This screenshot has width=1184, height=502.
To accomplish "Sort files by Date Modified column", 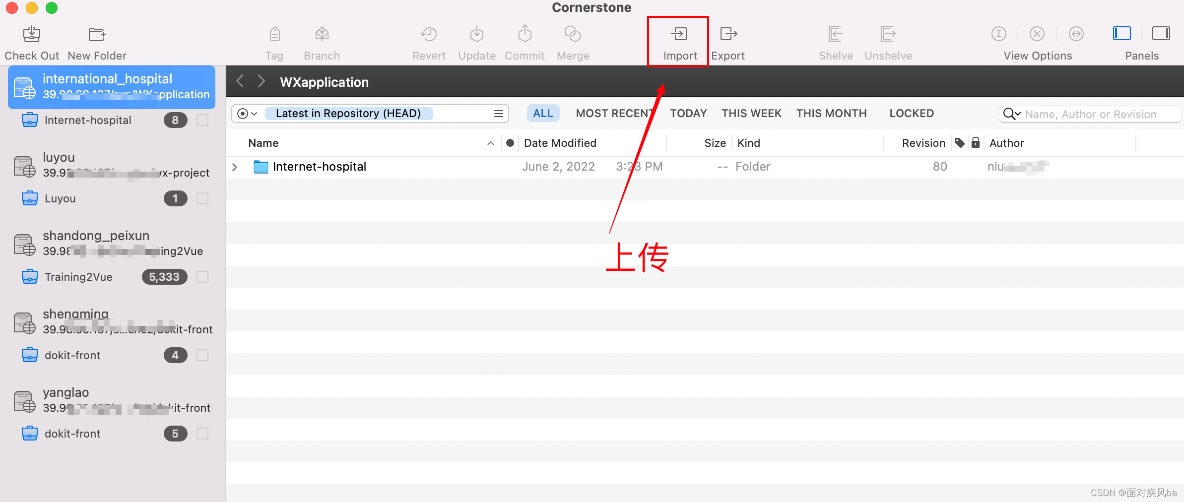I will 560,143.
